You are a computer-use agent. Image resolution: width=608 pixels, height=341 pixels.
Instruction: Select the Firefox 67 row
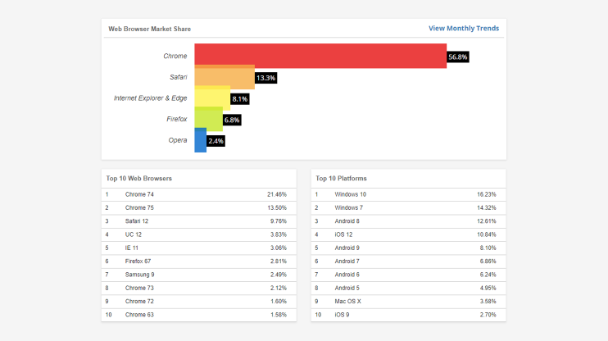click(199, 261)
